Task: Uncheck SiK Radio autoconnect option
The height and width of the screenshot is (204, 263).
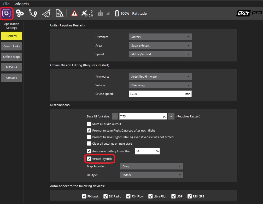Action: click(x=106, y=196)
